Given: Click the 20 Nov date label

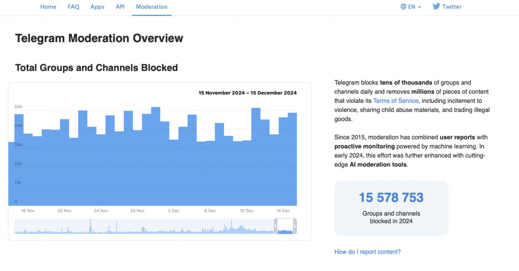Looking at the screenshot, I should pyautogui.click(x=64, y=211).
